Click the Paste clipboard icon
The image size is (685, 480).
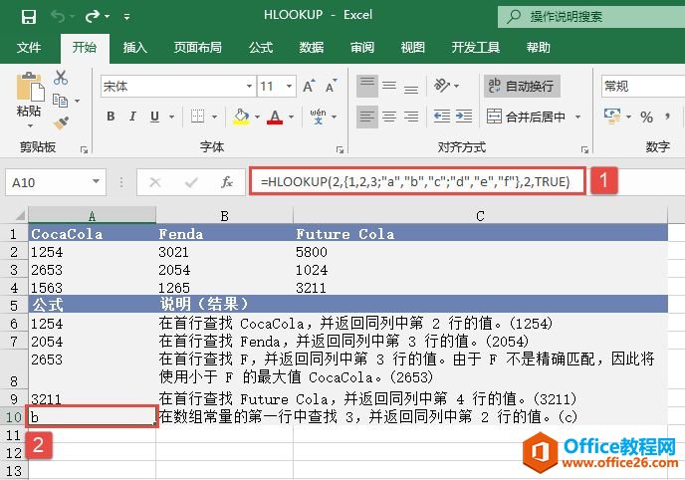click(30, 87)
